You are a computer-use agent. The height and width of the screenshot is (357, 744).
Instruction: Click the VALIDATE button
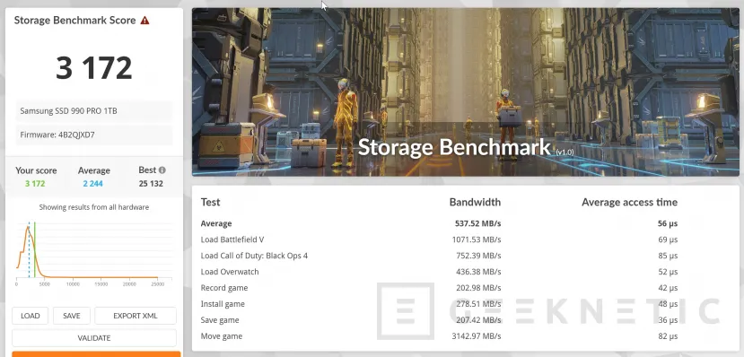point(94,338)
